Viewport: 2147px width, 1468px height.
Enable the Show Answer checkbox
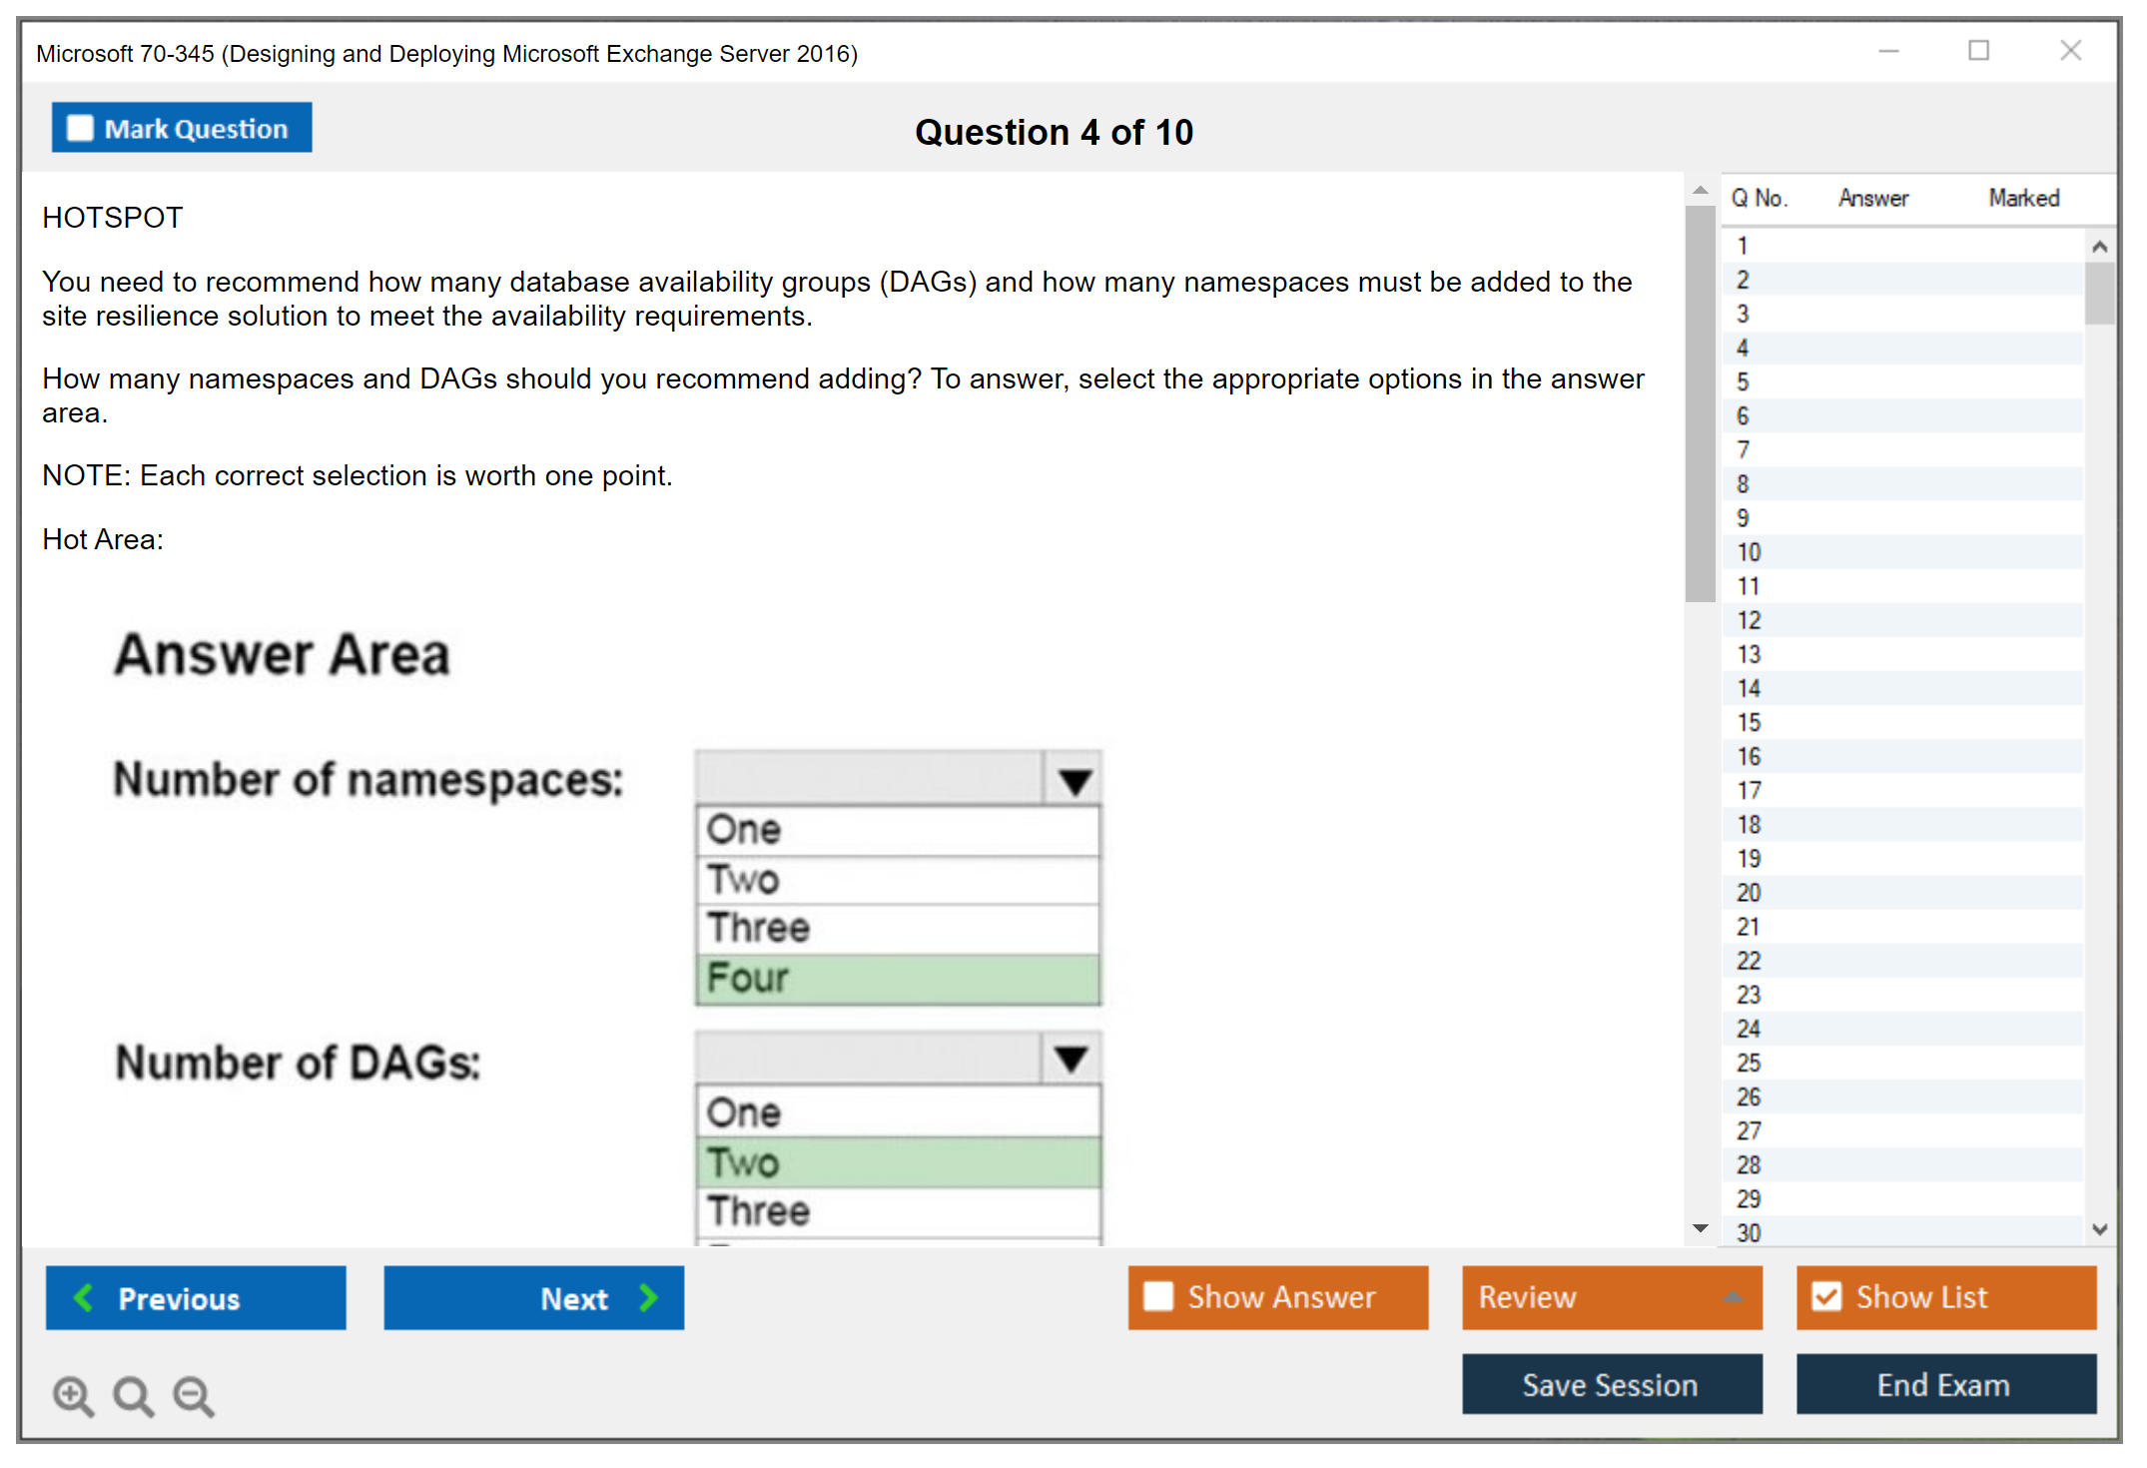pyautogui.click(x=1158, y=1296)
